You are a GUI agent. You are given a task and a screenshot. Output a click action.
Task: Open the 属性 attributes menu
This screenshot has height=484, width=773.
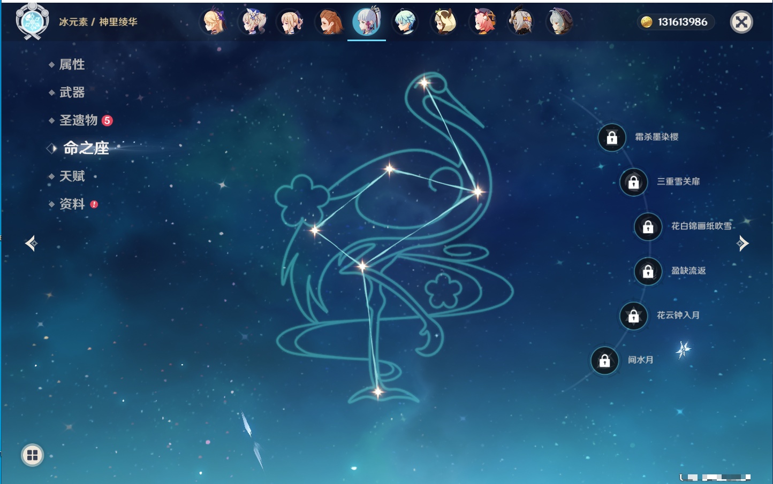click(x=72, y=65)
